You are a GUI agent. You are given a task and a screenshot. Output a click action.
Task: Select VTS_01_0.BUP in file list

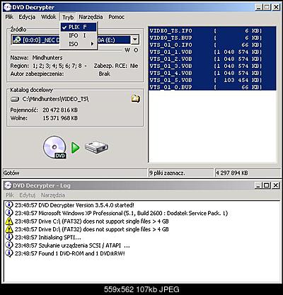point(212,87)
